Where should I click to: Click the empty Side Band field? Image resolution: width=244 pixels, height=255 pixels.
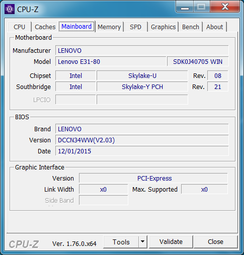[104, 200]
